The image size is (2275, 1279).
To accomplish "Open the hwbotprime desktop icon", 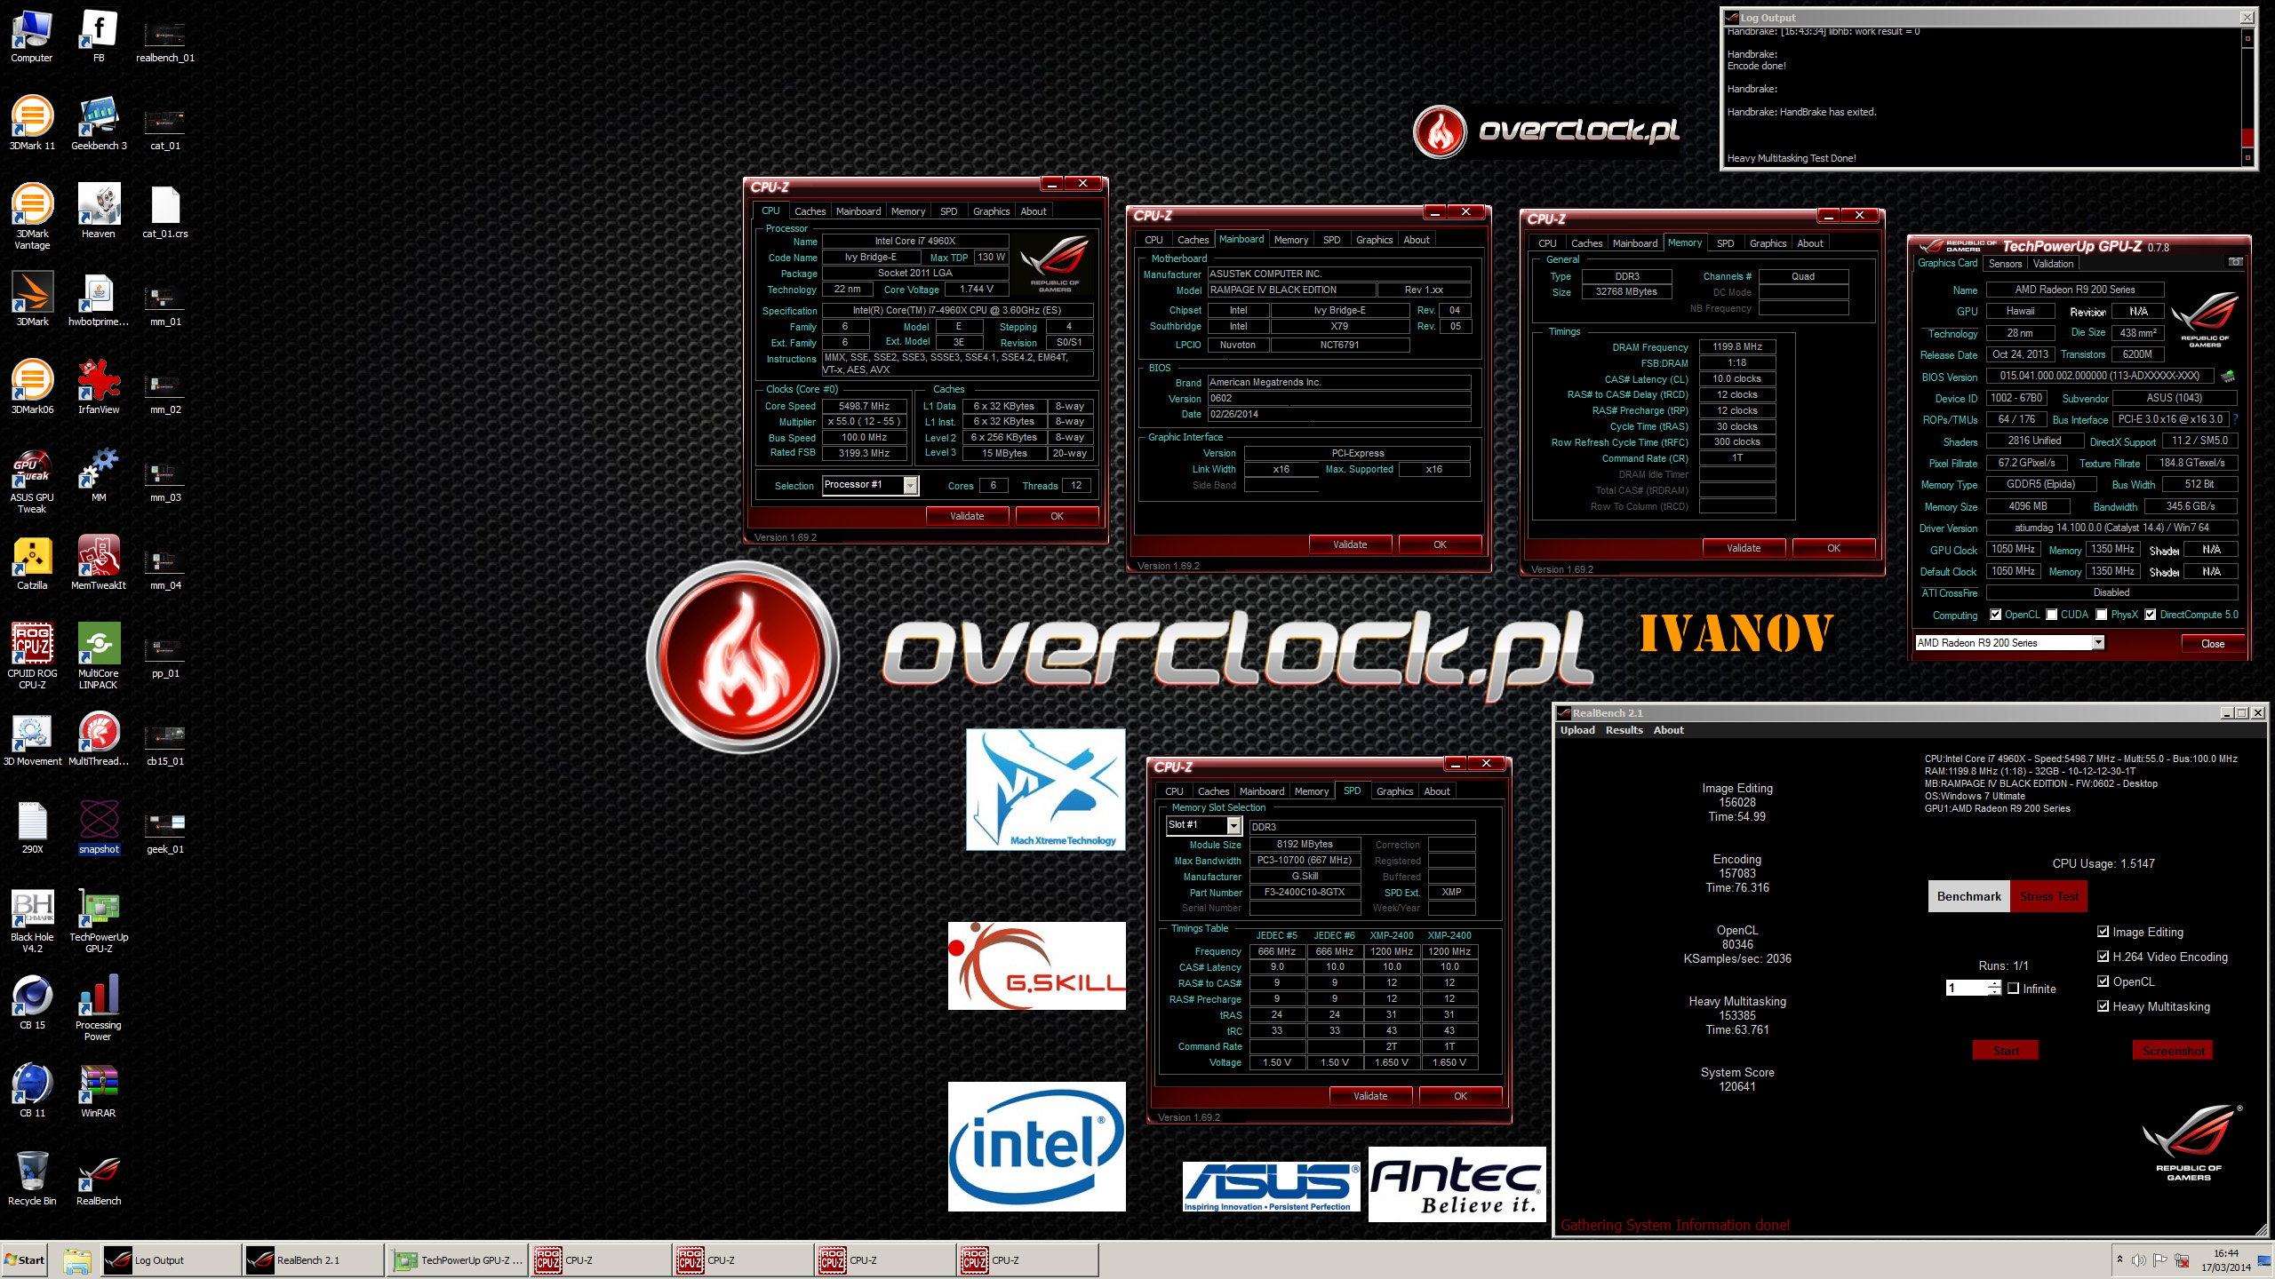I will 99,298.
